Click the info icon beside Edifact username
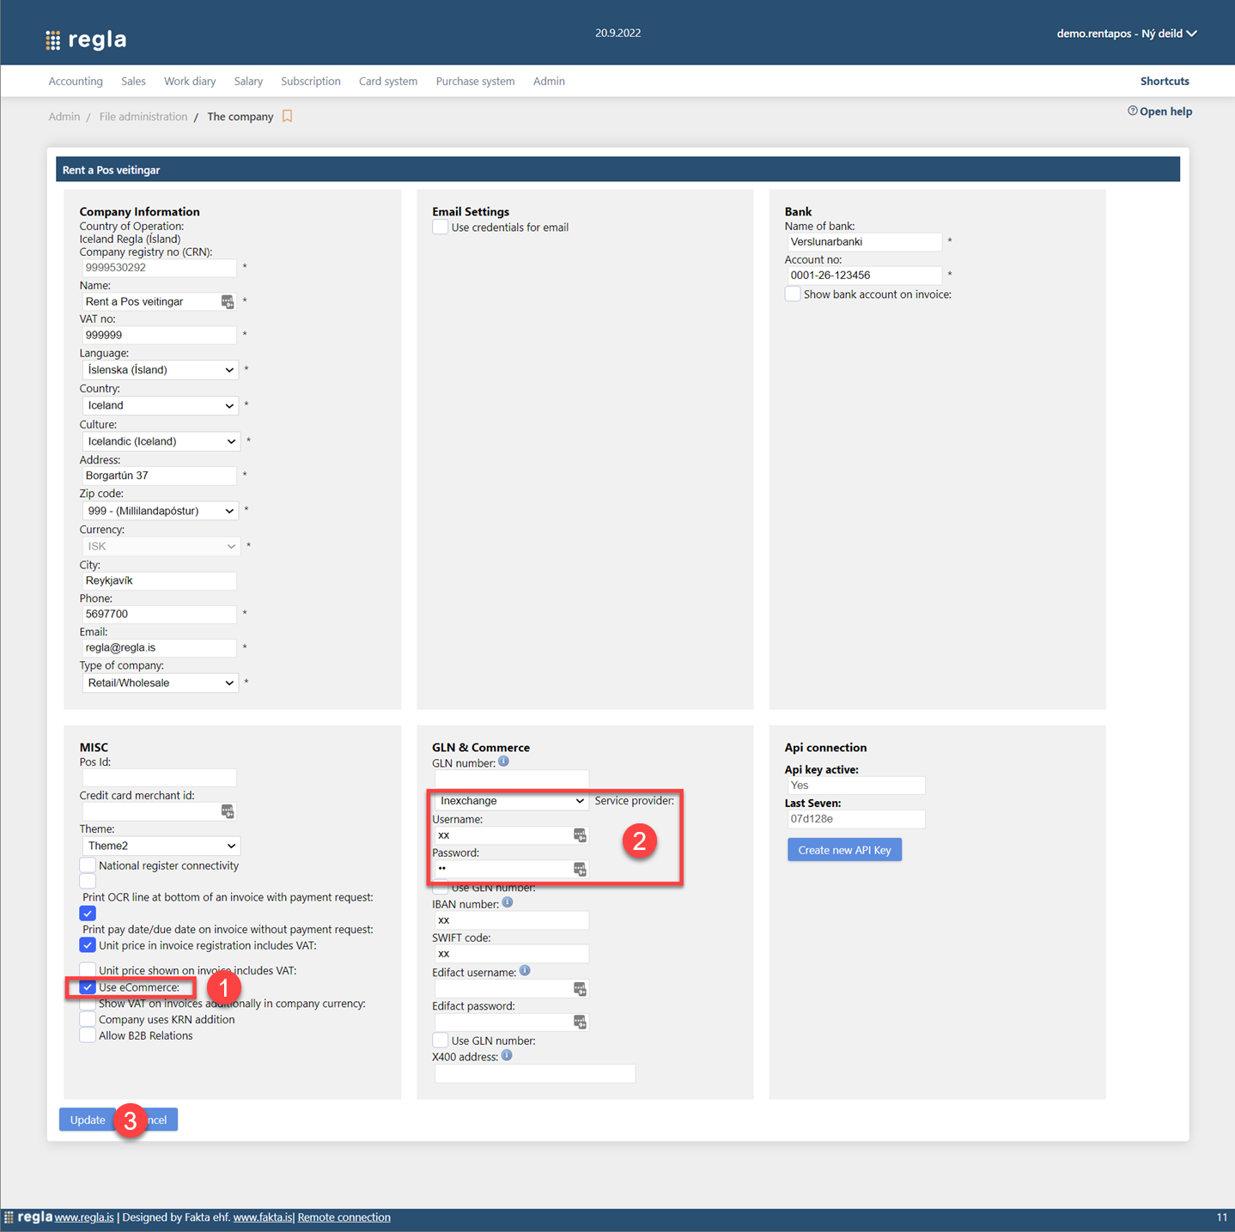 (x=524, y=970)
